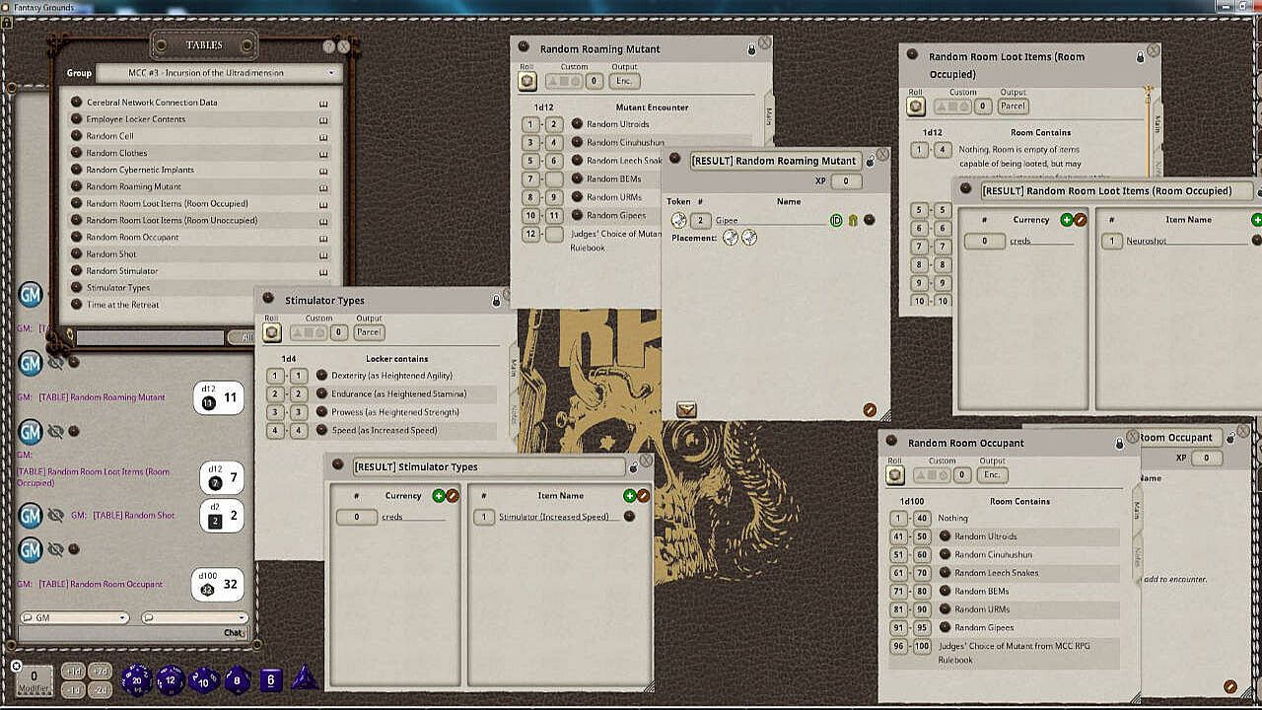The height and width of the screenshot is (710, 1262).
Task: Toggle lock on Stimulator Types window
Action: (496, 301)
